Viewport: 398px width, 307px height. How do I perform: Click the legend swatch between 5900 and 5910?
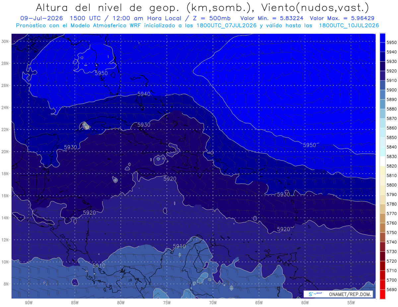tap(382, 85)
